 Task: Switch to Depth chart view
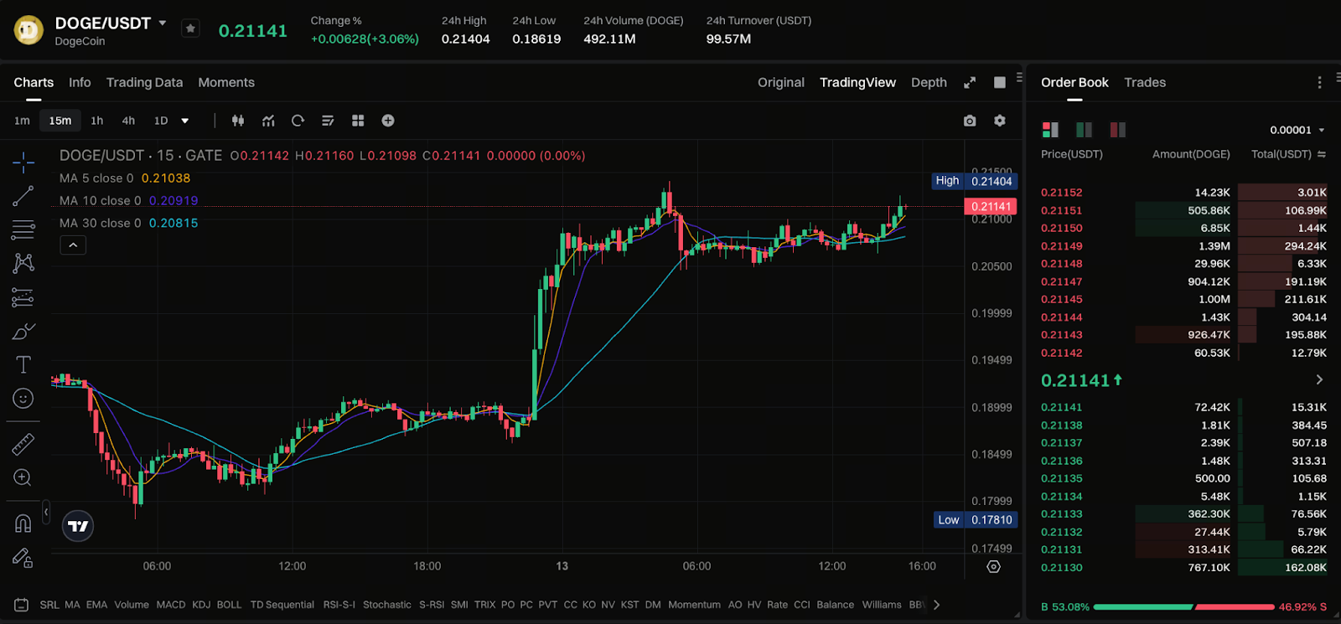929,82
